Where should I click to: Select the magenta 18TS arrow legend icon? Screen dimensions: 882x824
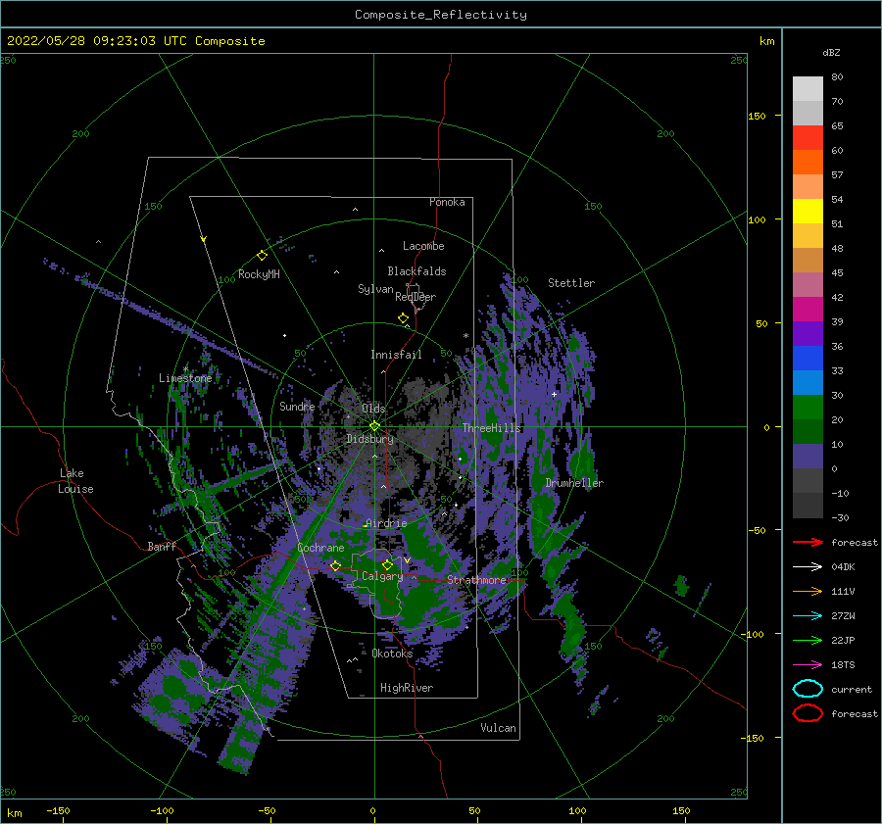click(808, 665)
